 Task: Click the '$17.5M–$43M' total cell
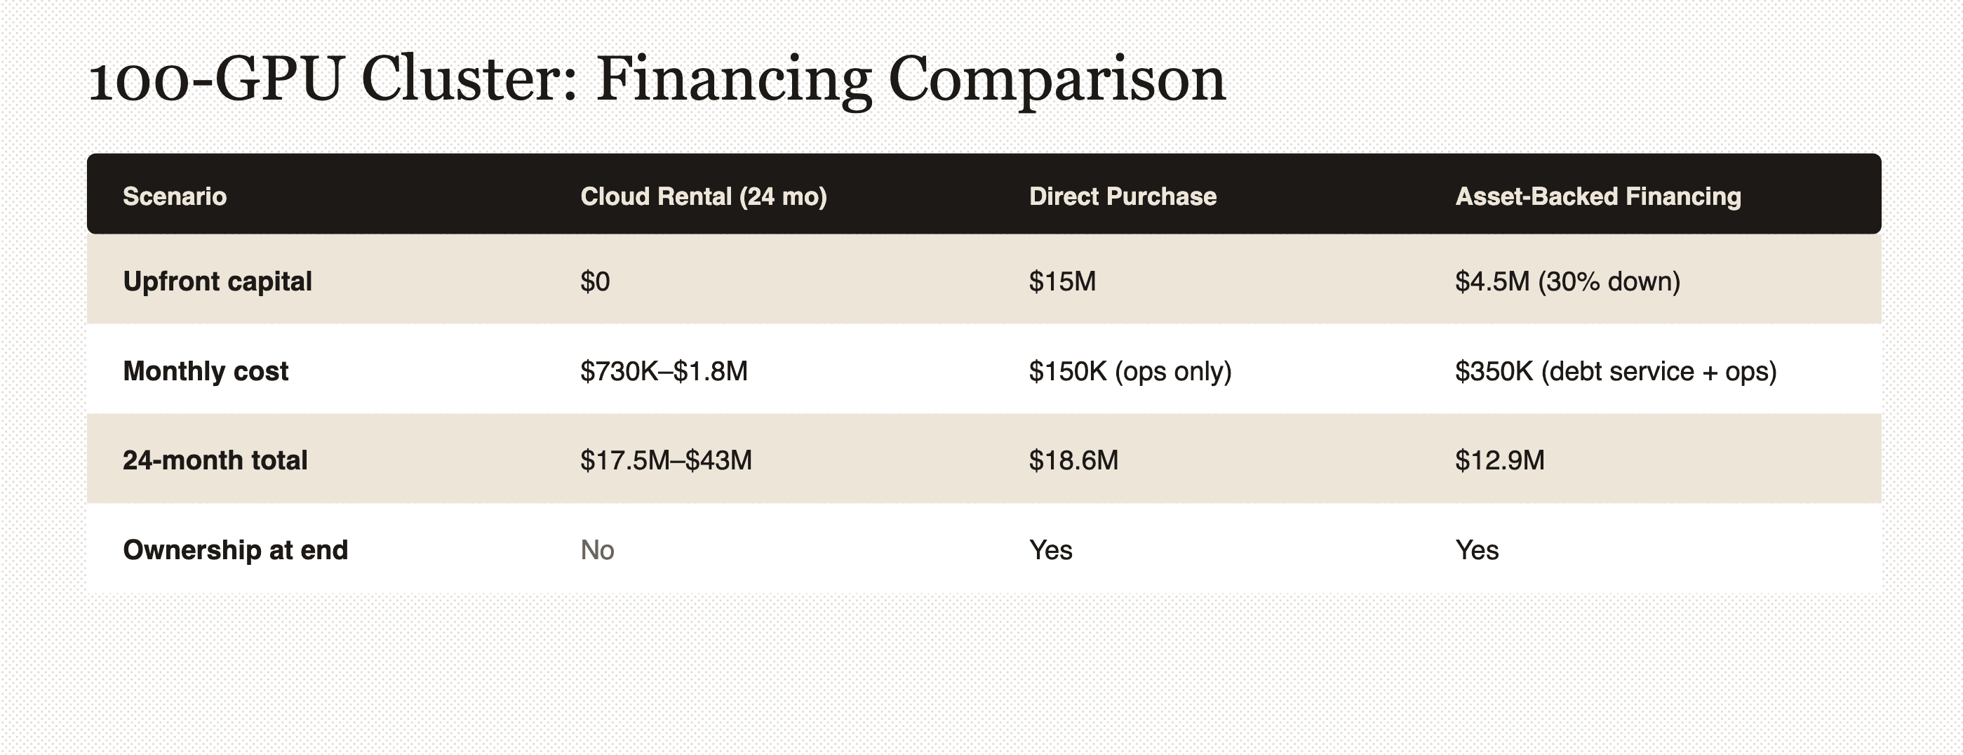(666, 460)
